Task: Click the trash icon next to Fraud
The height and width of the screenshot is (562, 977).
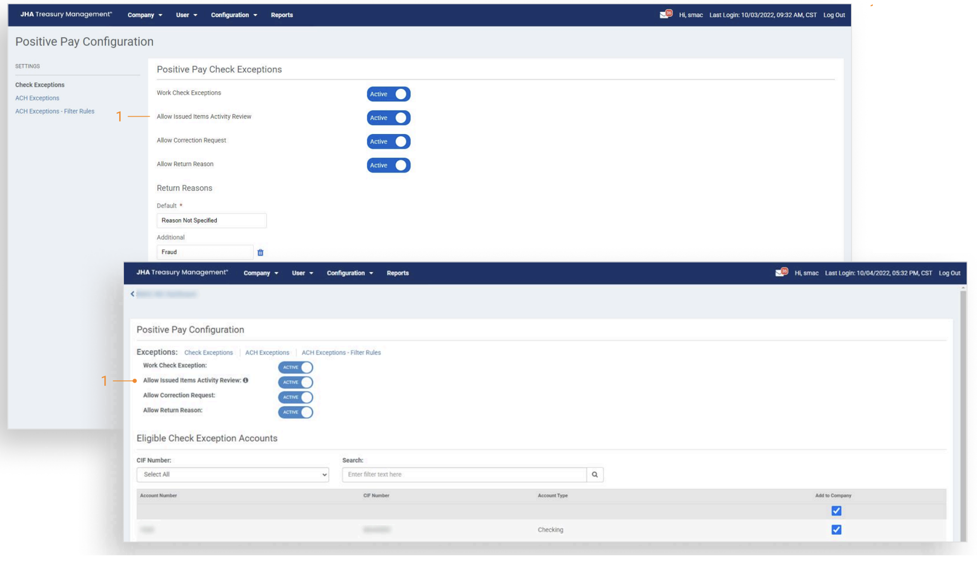Action: (260, 253)
